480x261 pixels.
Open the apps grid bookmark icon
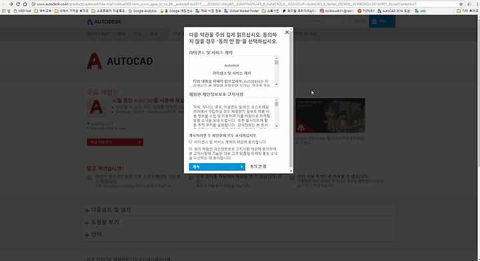point(4,11)
